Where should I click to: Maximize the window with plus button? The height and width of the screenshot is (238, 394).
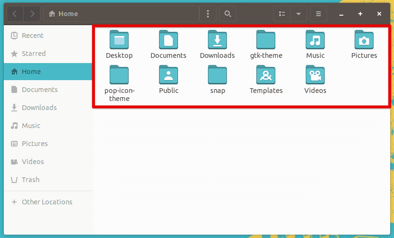coord(360,14)
